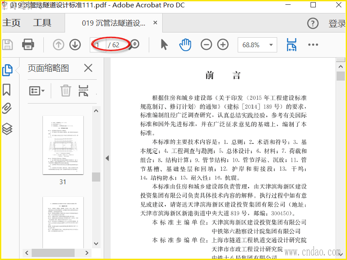This screenshot has width=347, height=260.
Task: Open the Help question mark icon
Action: coord(313,23)
